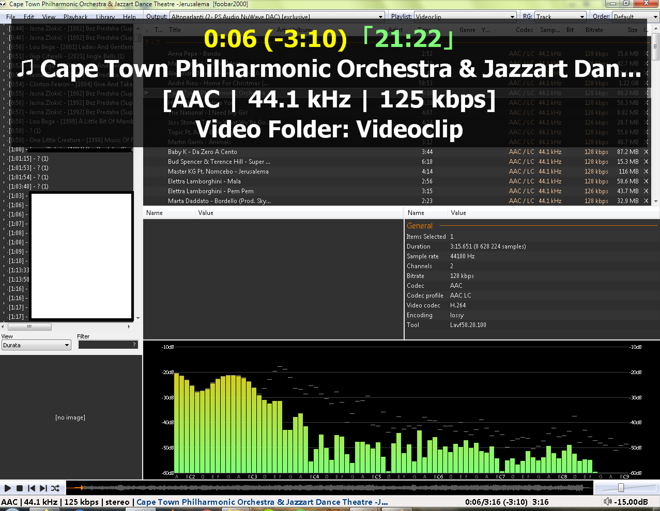Click the volume slider handle
Viewport: 660px width, 511px height.
click(621, 488)
